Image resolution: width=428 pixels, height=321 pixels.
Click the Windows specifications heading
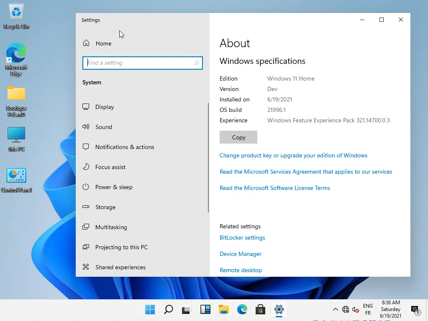pos(262,61)
